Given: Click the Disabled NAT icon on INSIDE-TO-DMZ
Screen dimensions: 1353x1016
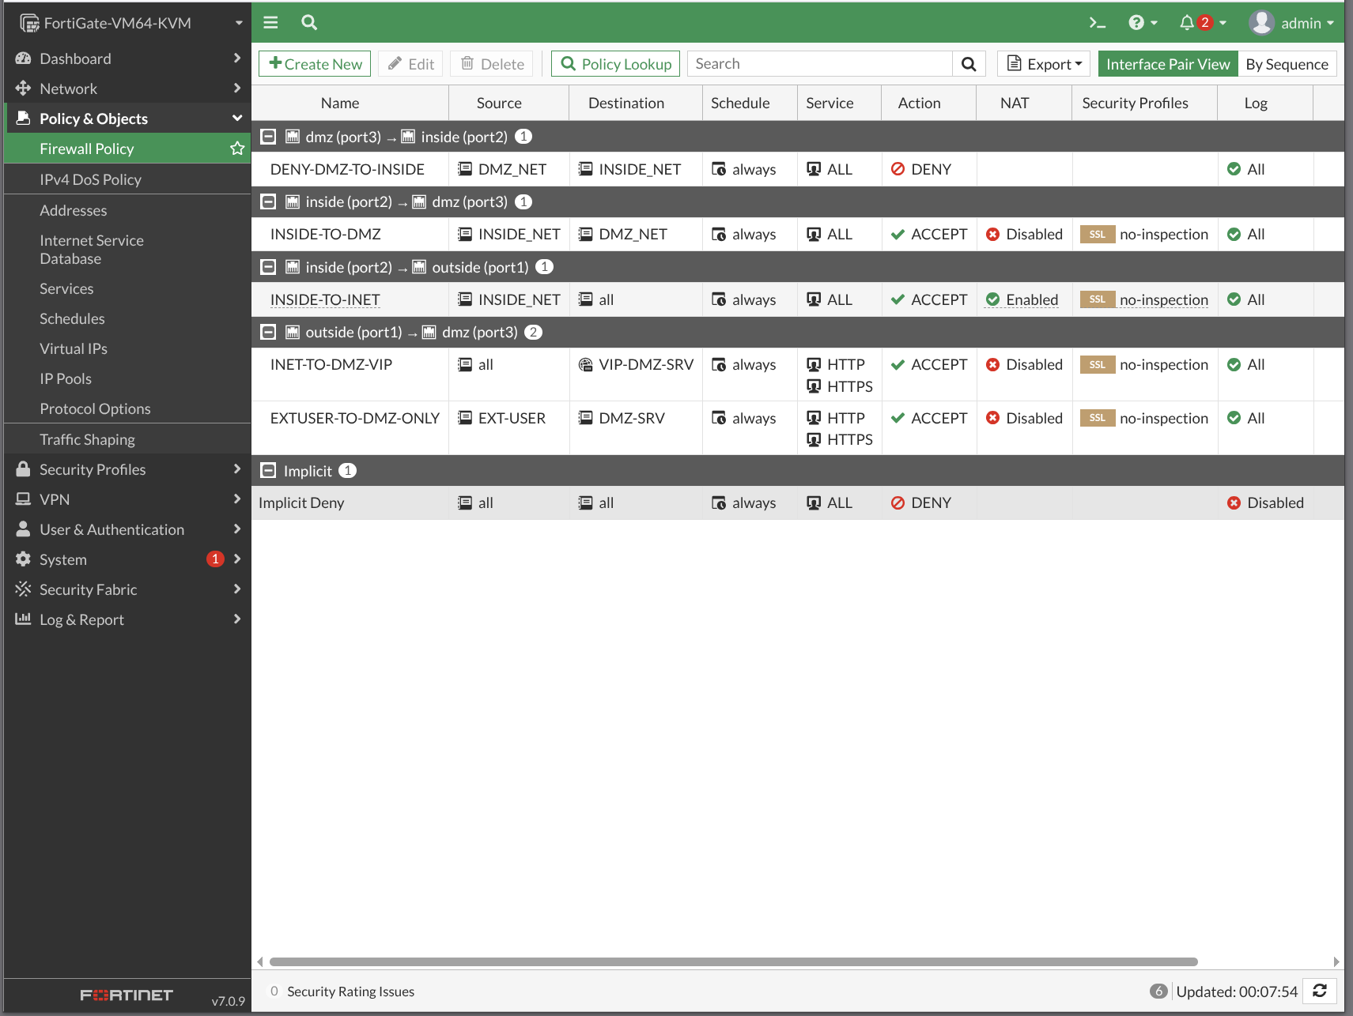Looking at the screenshot, I should pos(993,234).
